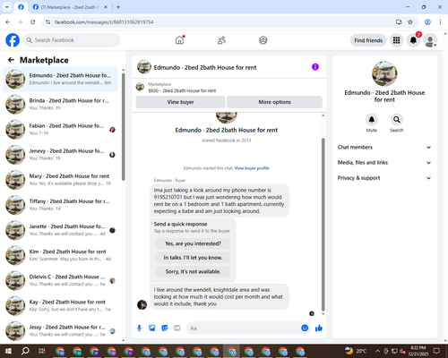This screenshot has width=448, height=358.
Task: Expand Media, files and links section
Action: (x=384, y=163)
